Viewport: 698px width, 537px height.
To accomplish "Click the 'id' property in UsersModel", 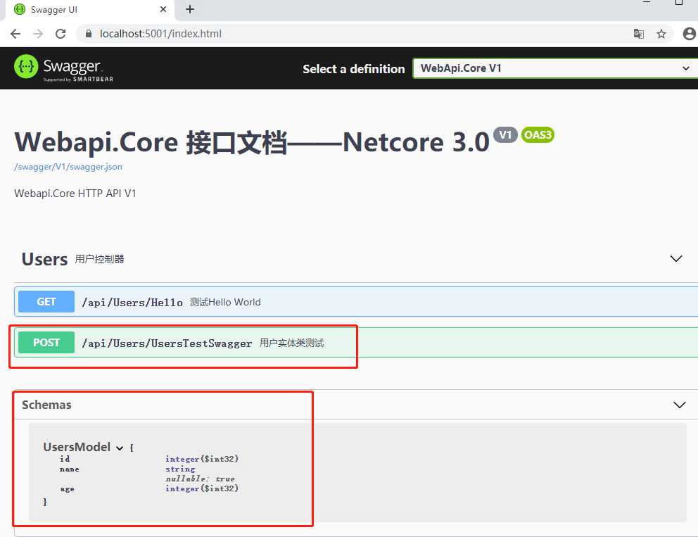I will click(x=65, y=459).
